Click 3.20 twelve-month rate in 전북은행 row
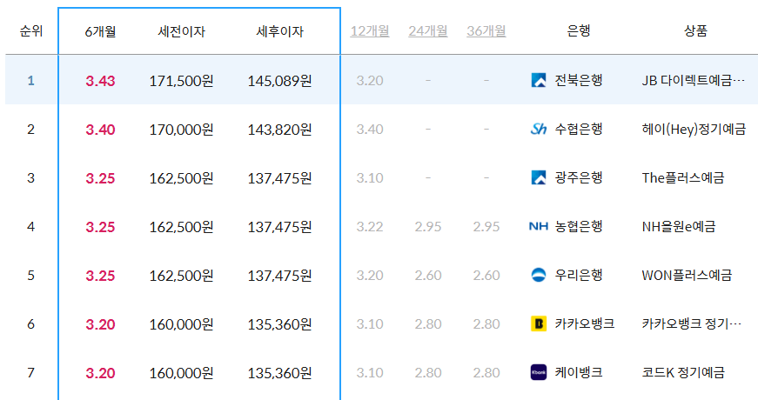 (x=370, y=80)
